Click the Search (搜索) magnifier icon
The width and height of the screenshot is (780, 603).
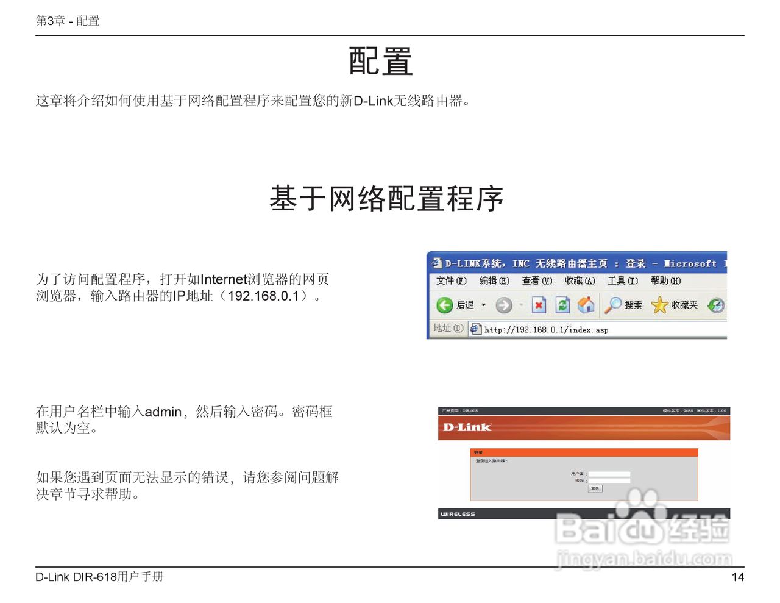tap(615, 304)
